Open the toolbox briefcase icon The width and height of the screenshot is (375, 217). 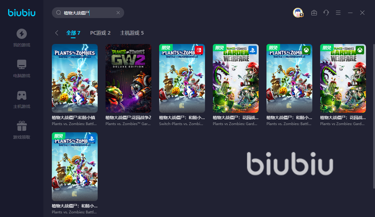click(314, 13)
